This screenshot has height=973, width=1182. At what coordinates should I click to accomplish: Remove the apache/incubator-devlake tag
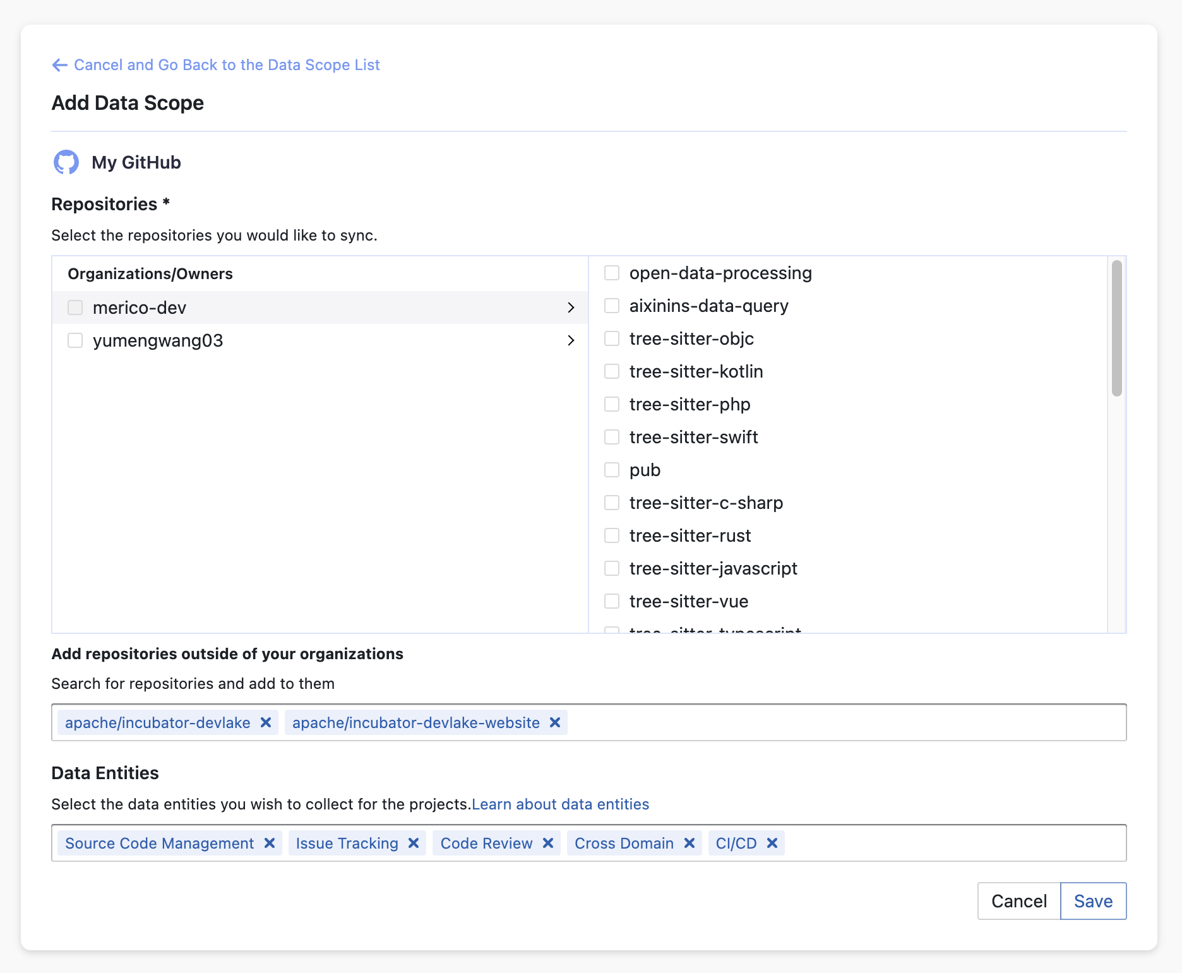click(x=266, y=722)
